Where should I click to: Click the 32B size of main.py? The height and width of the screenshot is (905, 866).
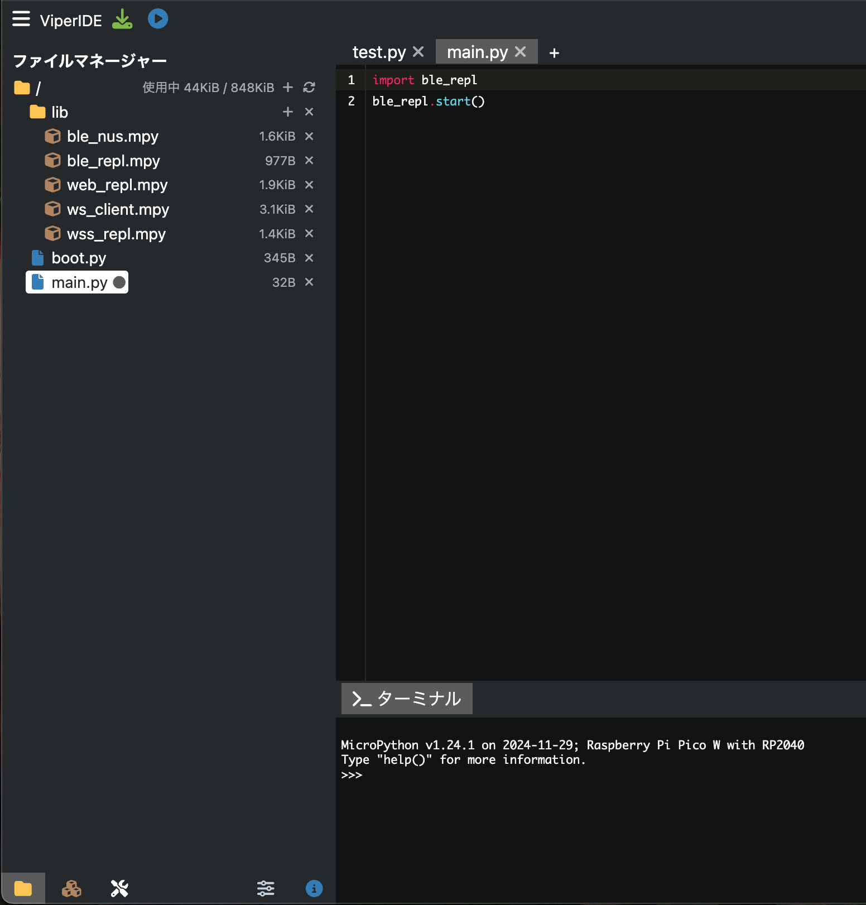(x=283, y=282)
